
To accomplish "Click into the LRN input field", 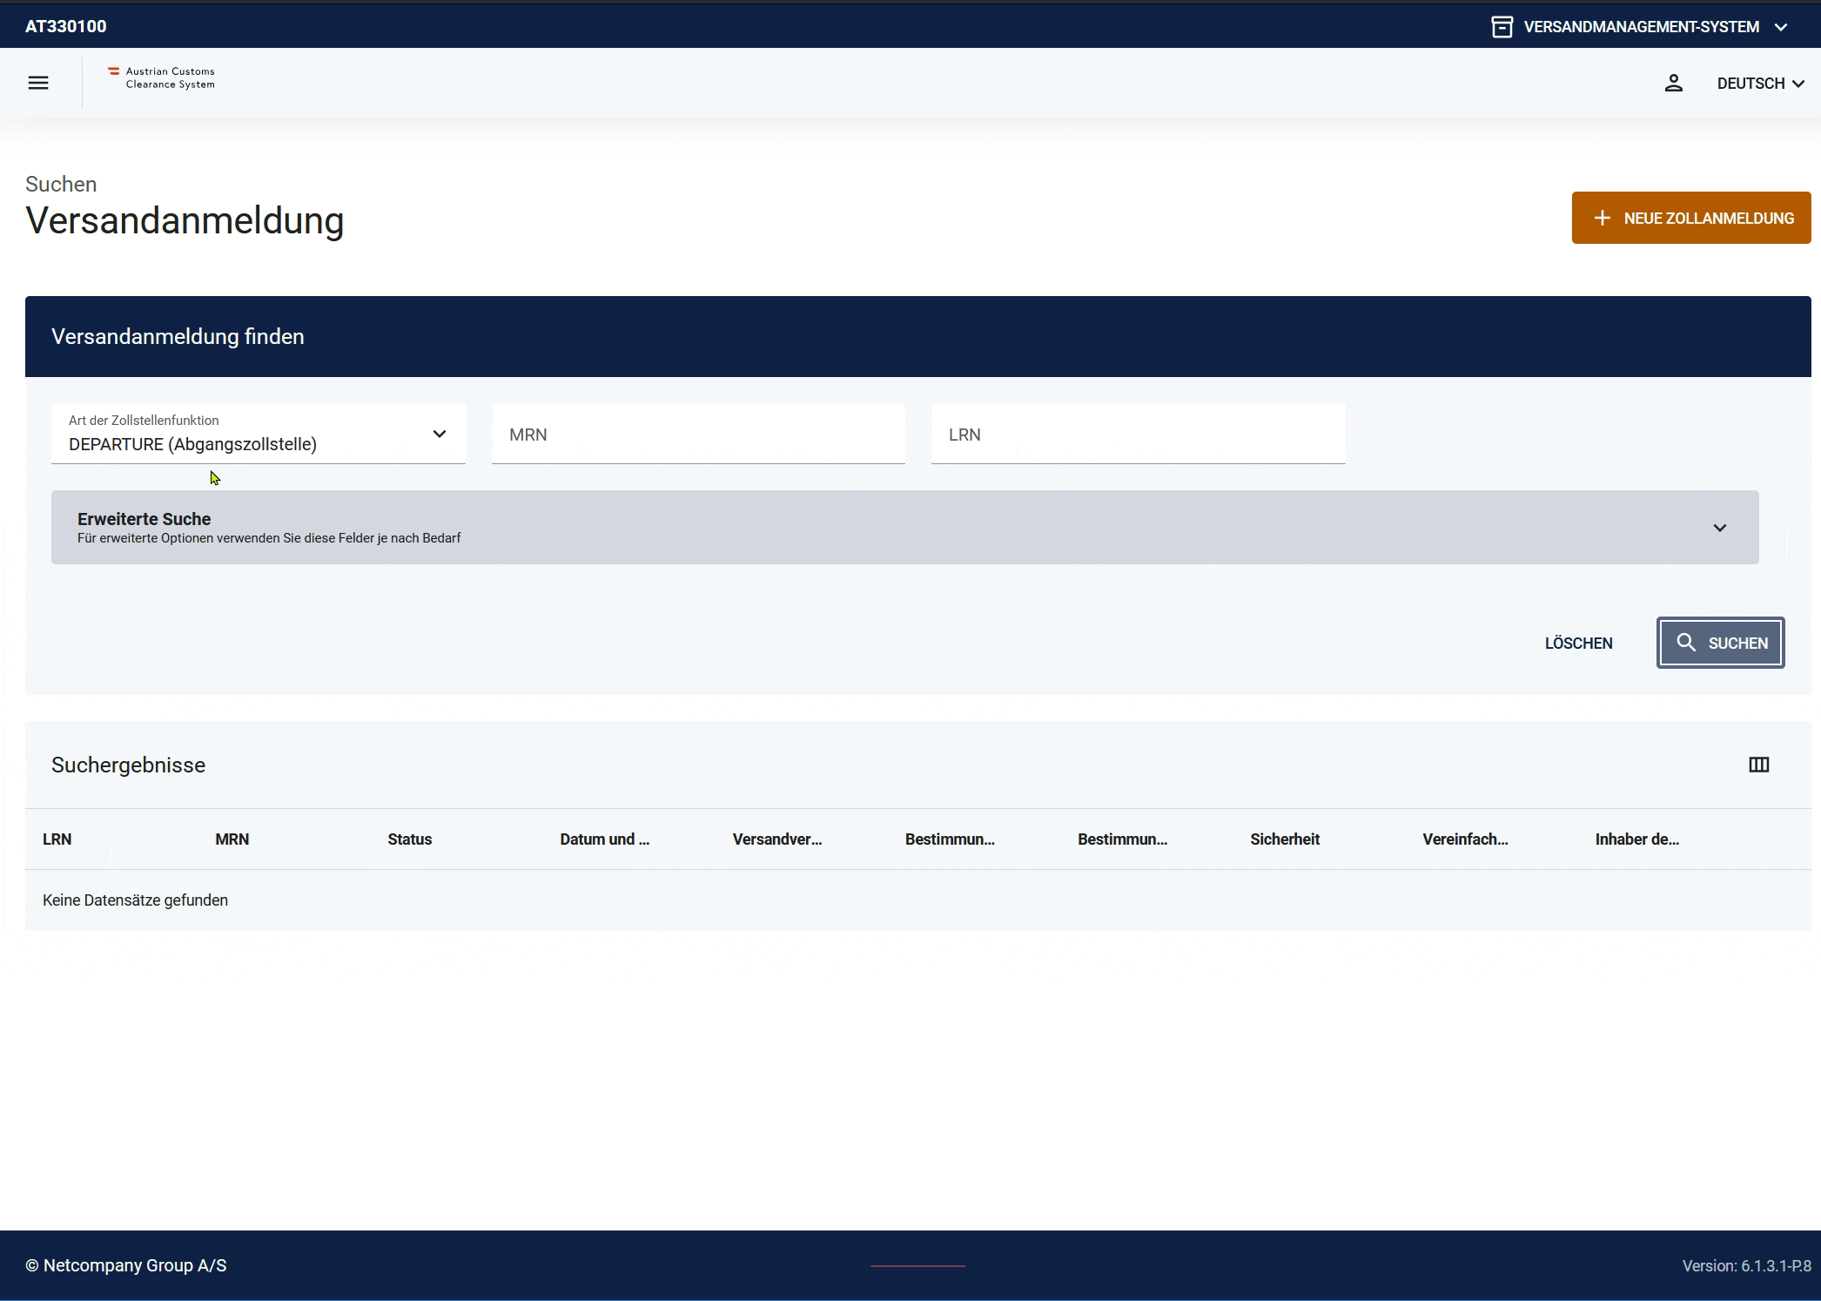I will point(1138,435).
